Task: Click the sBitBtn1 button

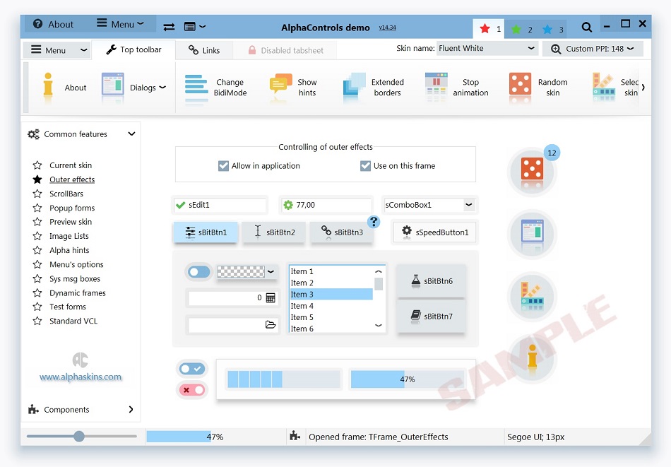Action: 206,232
